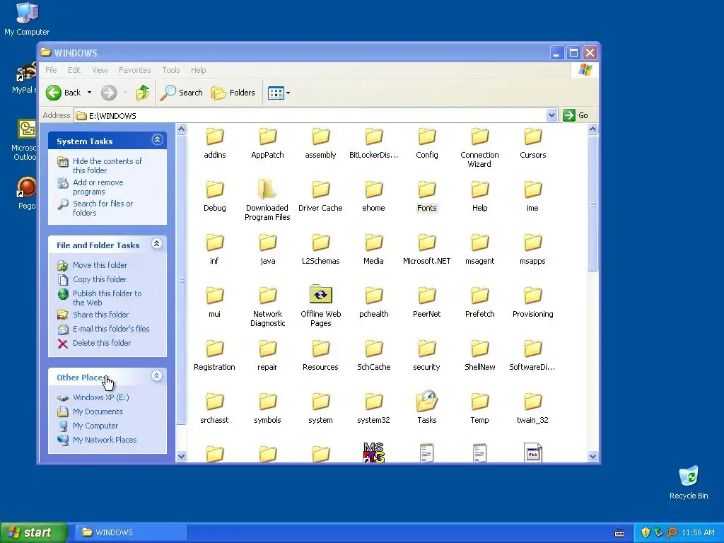724x543 pixels.
Task: Select the Downloaded Program Files folder
Action: point(267,189)
